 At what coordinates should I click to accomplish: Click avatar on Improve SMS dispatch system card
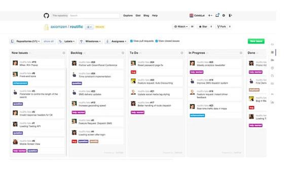tap(192, 81)
